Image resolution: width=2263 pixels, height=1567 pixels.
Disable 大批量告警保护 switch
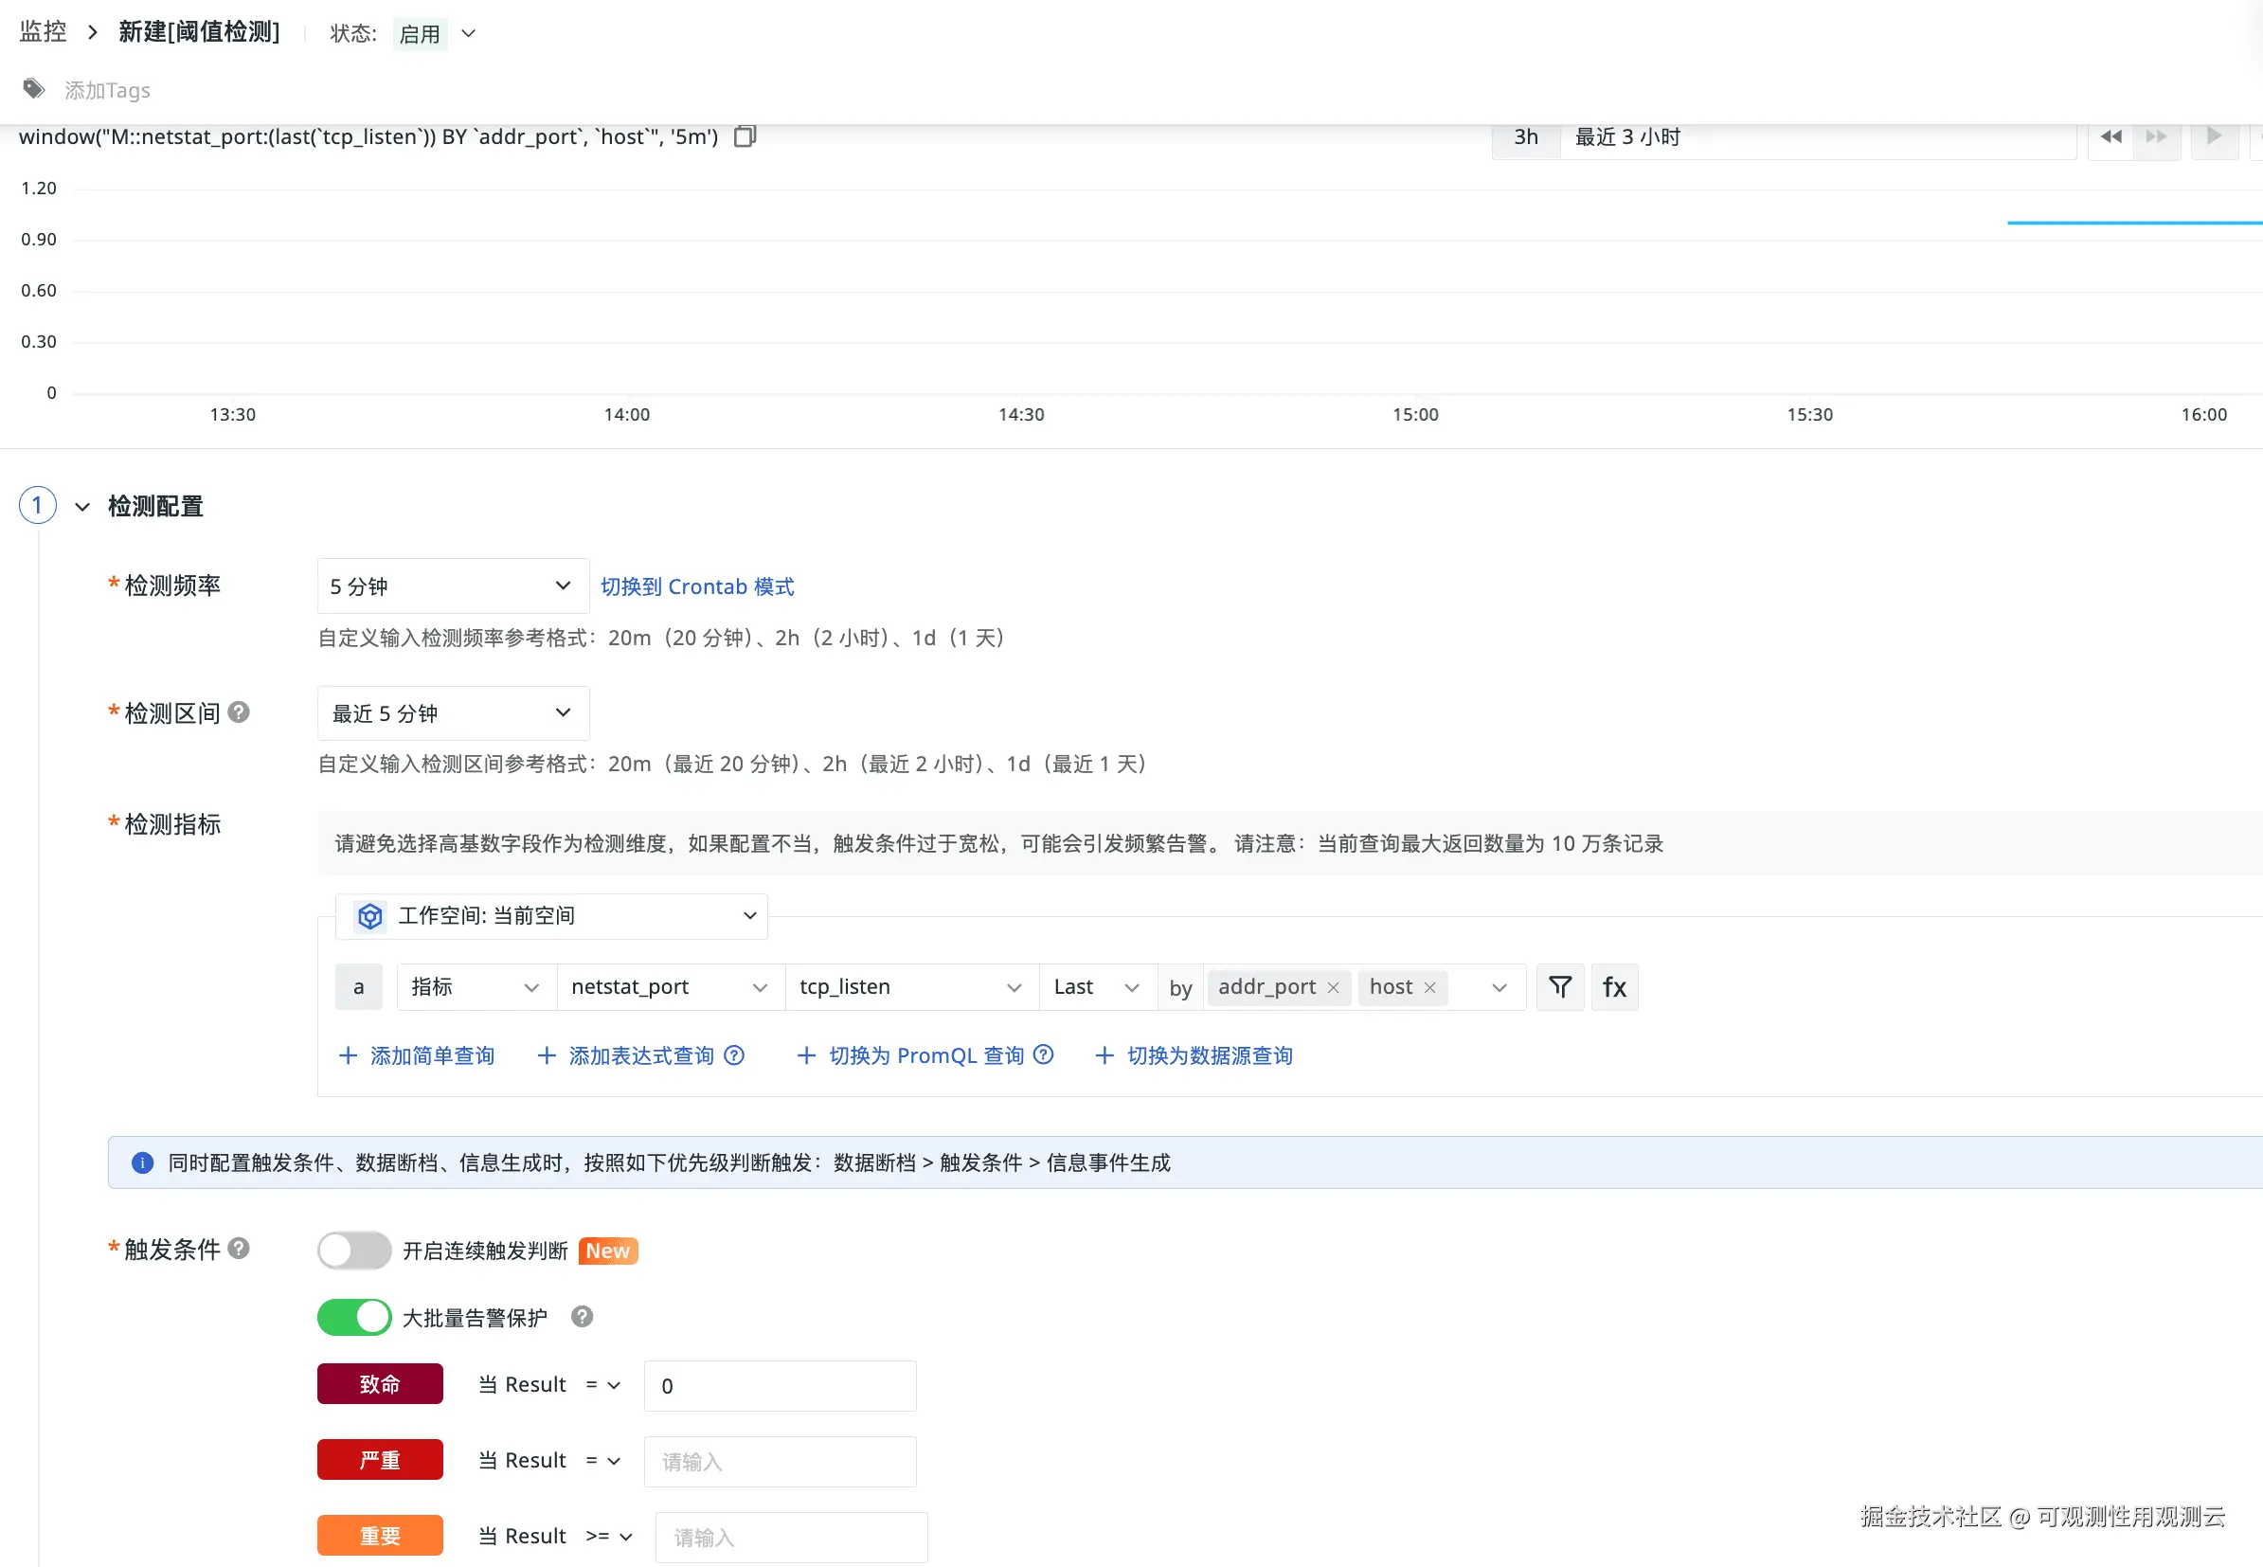353,1317
